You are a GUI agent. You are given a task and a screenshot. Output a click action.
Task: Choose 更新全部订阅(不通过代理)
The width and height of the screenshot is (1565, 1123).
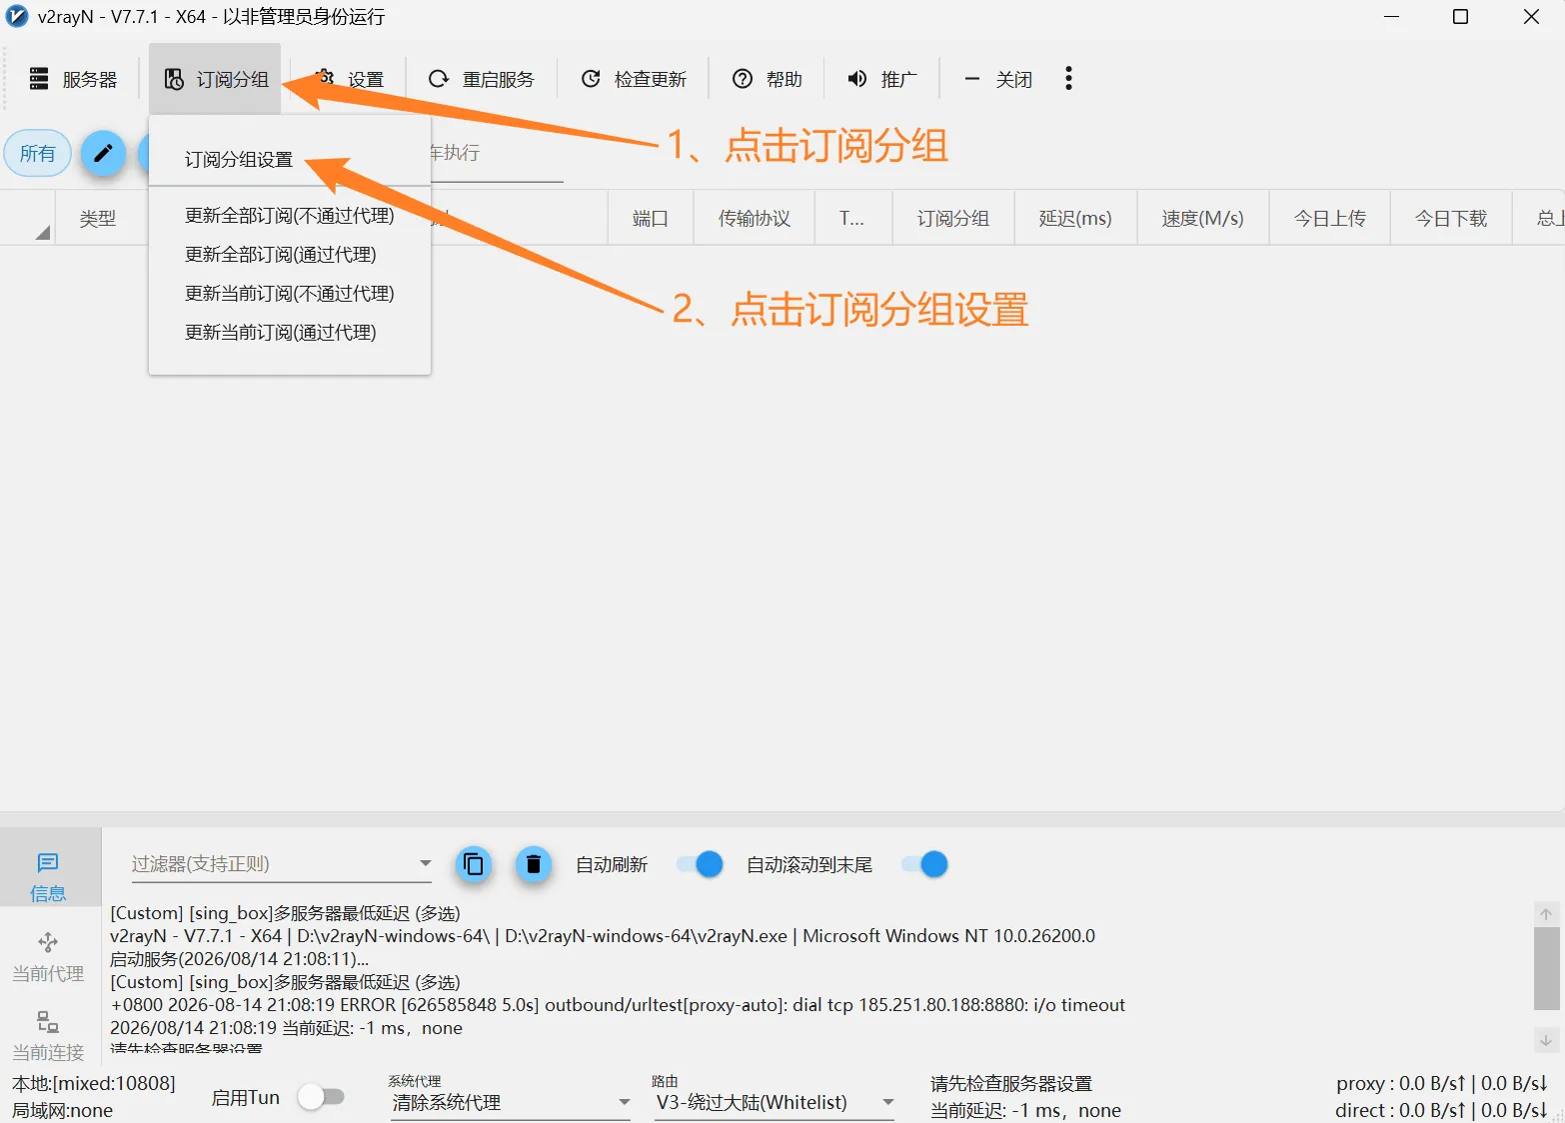coord(290,216)
